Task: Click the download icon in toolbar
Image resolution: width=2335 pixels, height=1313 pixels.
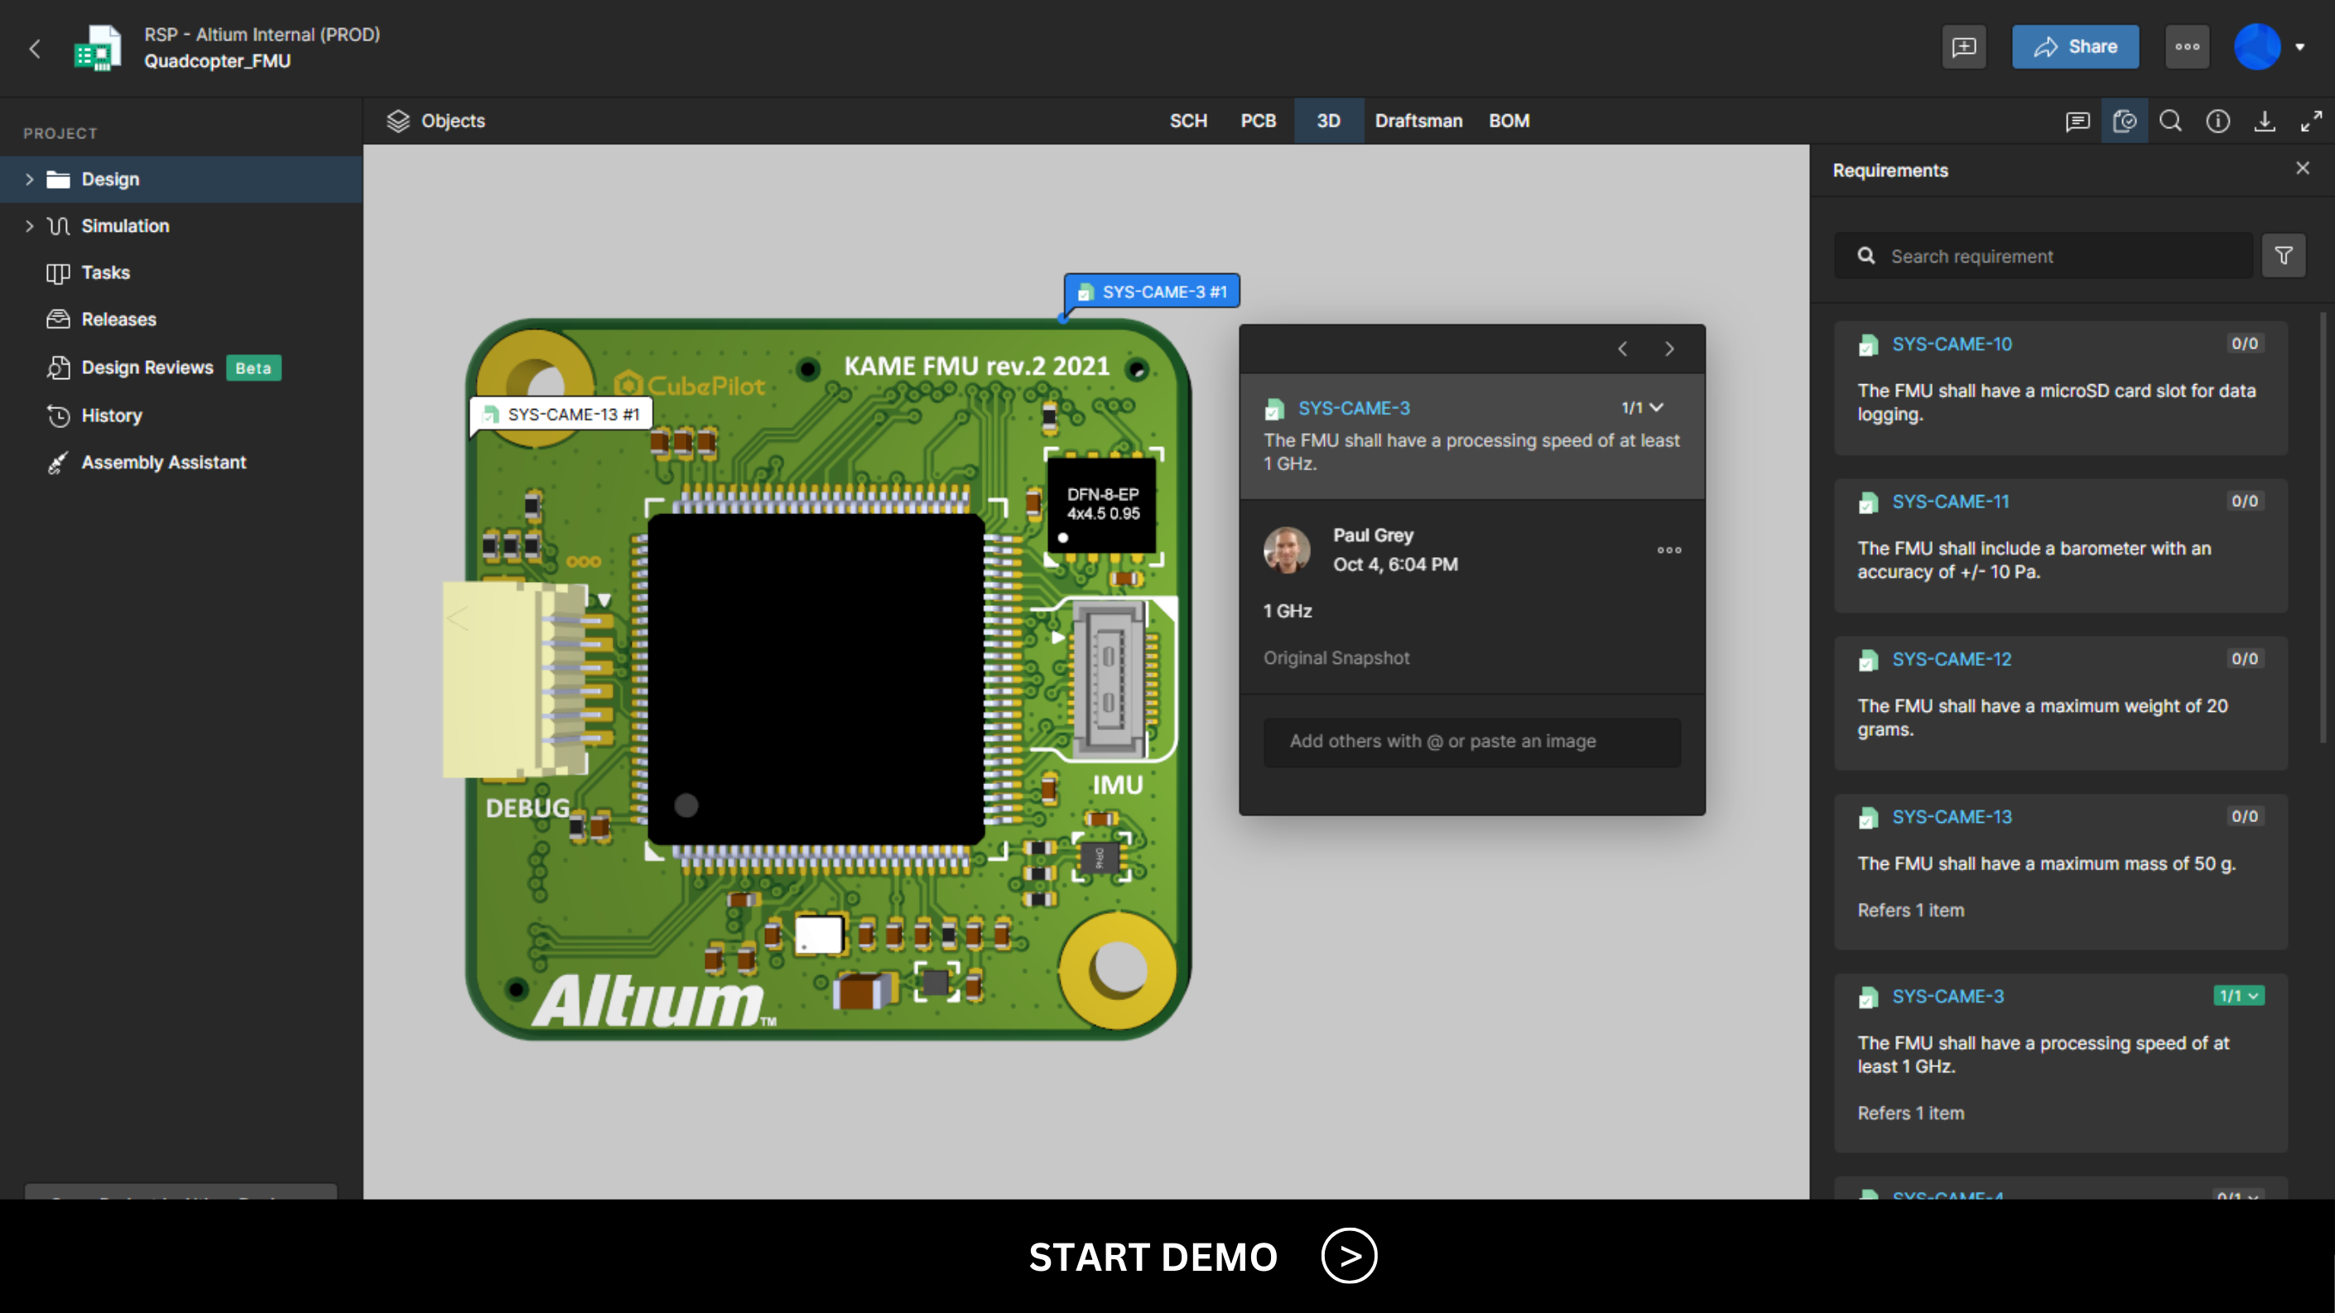Action: tap(2265, 122)
